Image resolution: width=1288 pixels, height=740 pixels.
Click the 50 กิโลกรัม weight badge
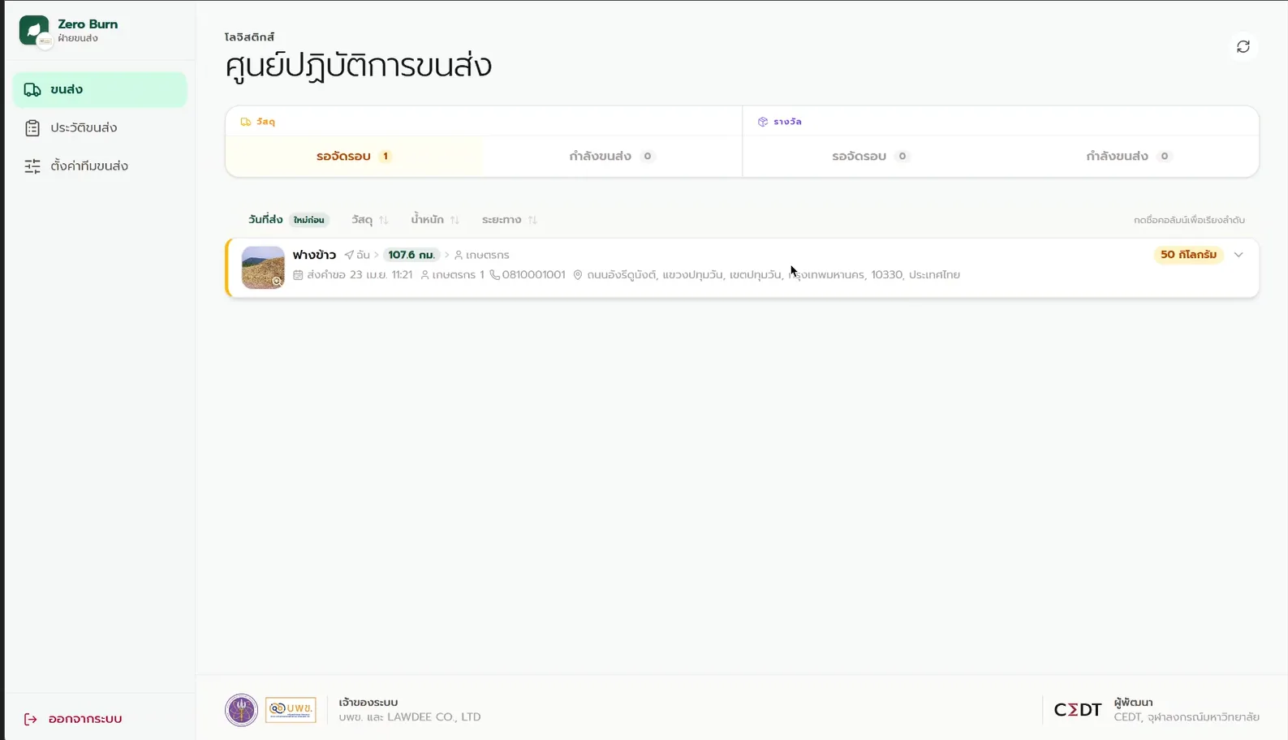(x=1188, y=255)
